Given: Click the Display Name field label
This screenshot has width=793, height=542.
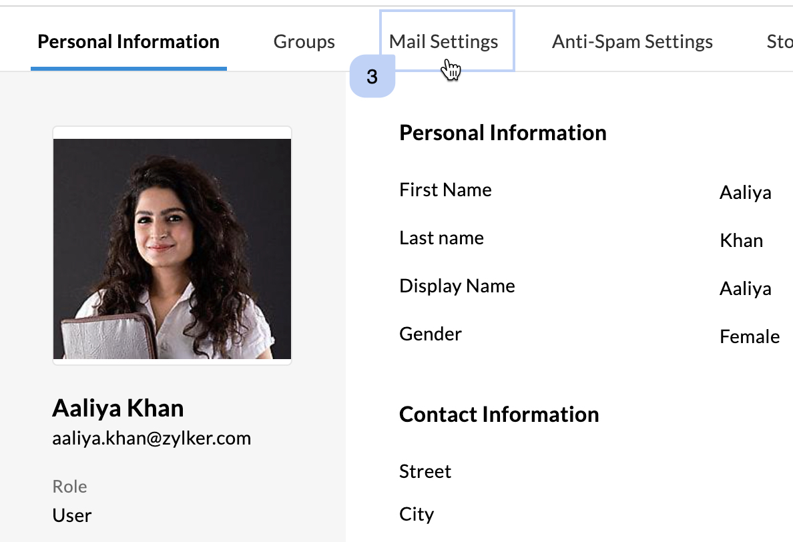Looking at the screenshot, I should click(457, 286).
